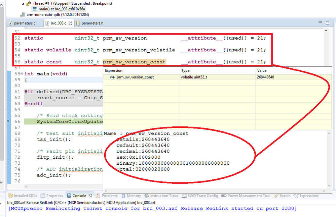
Task: Click the Expression column header
Action: 141,70
